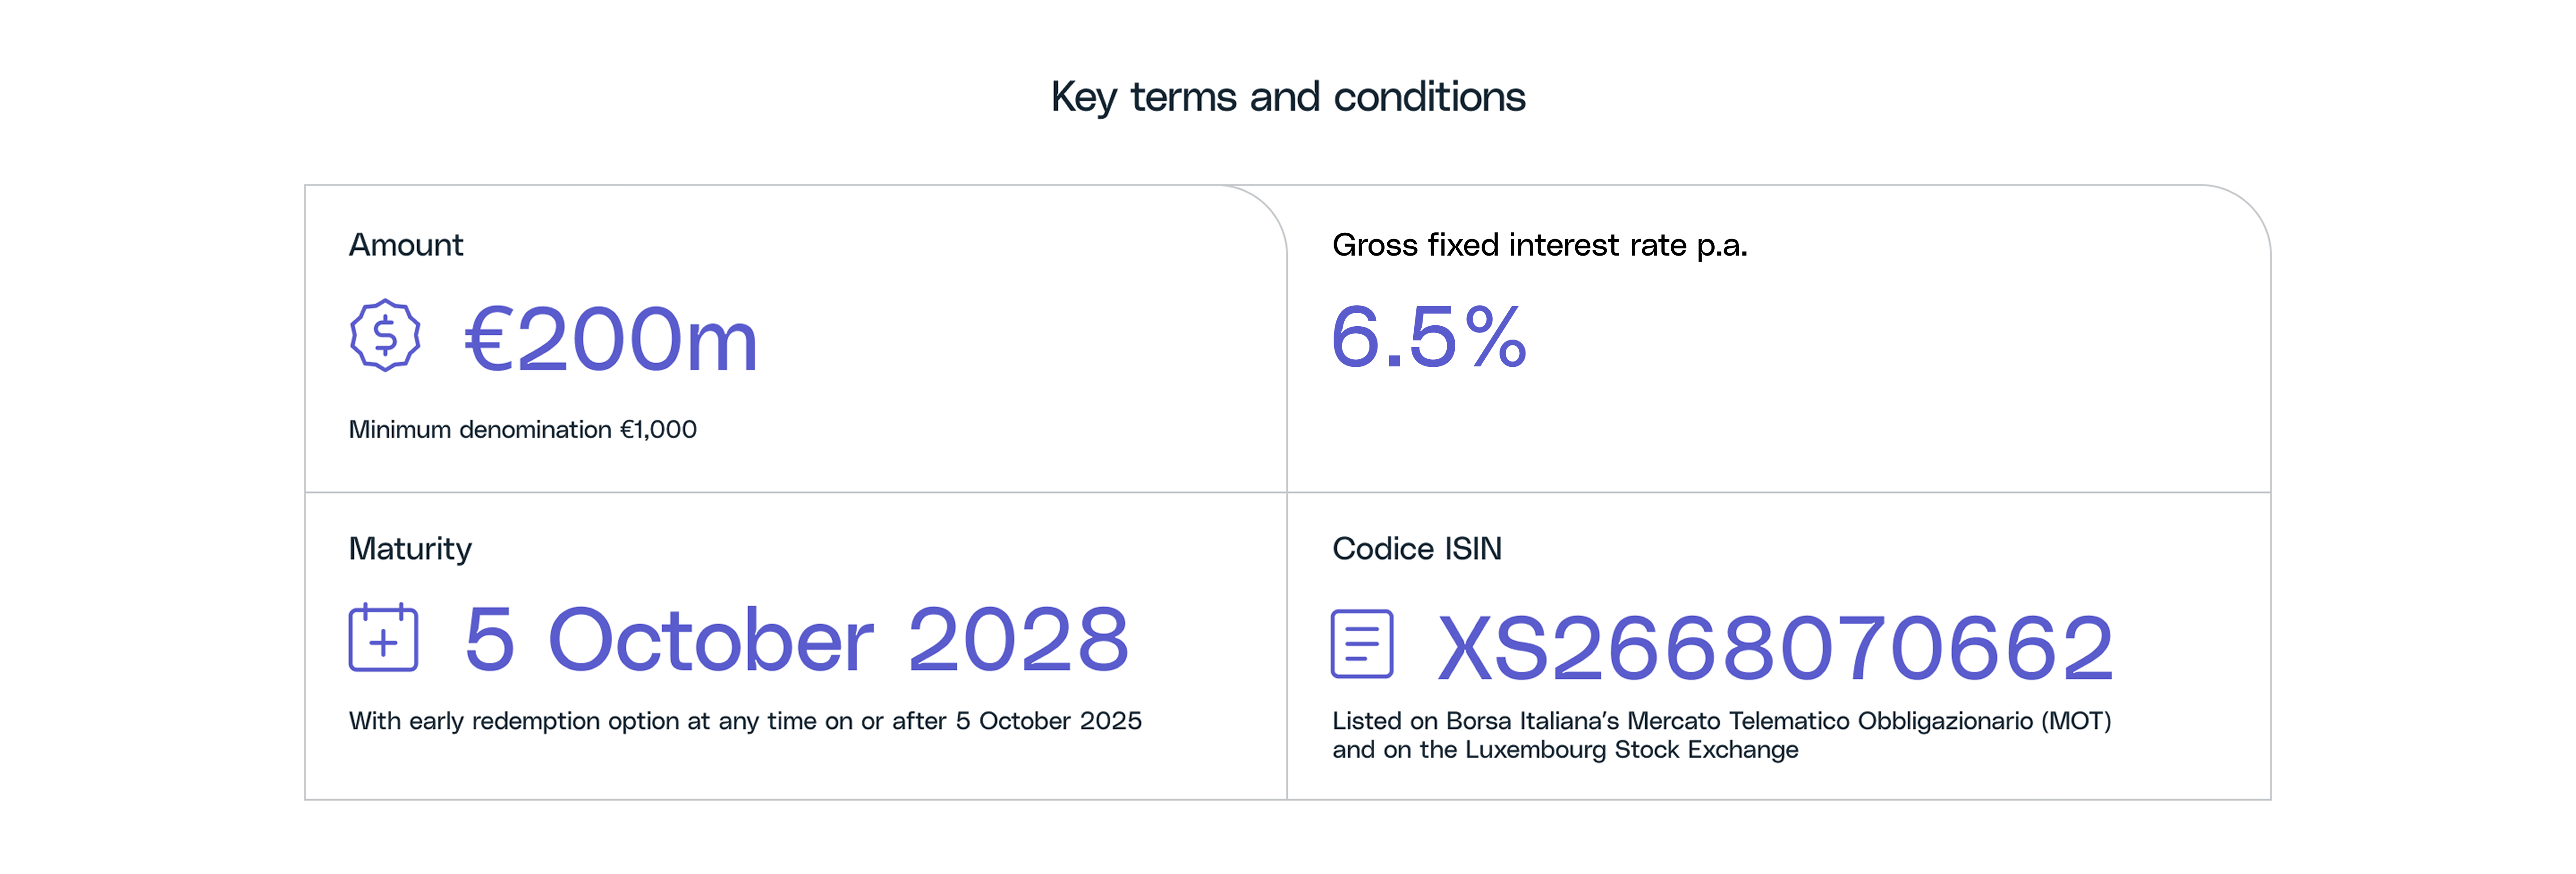Image resolution: width=2576 pixels, height=874 pixels.
Task: Click the "Minimum denomination" words
Action: [479, 429]
